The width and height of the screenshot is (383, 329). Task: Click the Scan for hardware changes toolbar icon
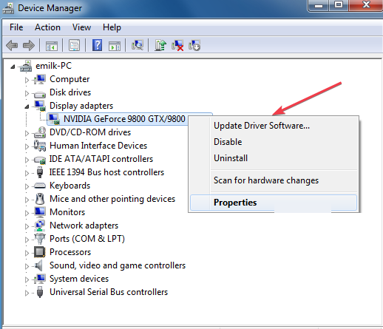[x=138, y=45]
